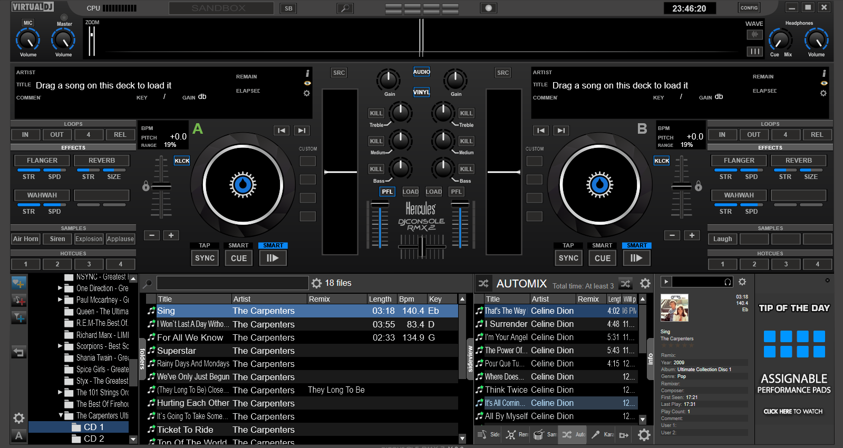843x448 pixels.
Task: Click the Sidelist icon in sideview bar
Action: coord(488,435)
